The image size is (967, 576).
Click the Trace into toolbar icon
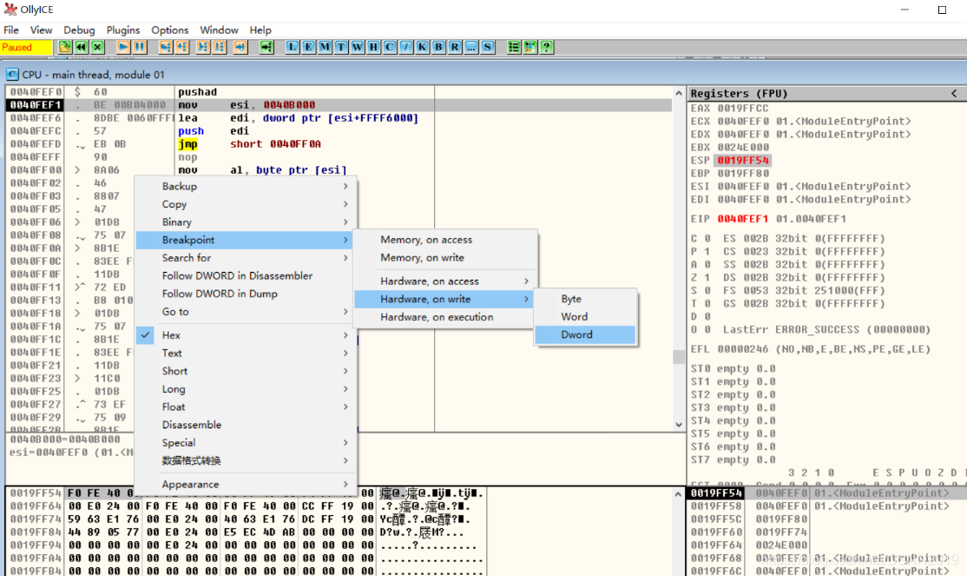pyautogui.click(x=203, y=47)
